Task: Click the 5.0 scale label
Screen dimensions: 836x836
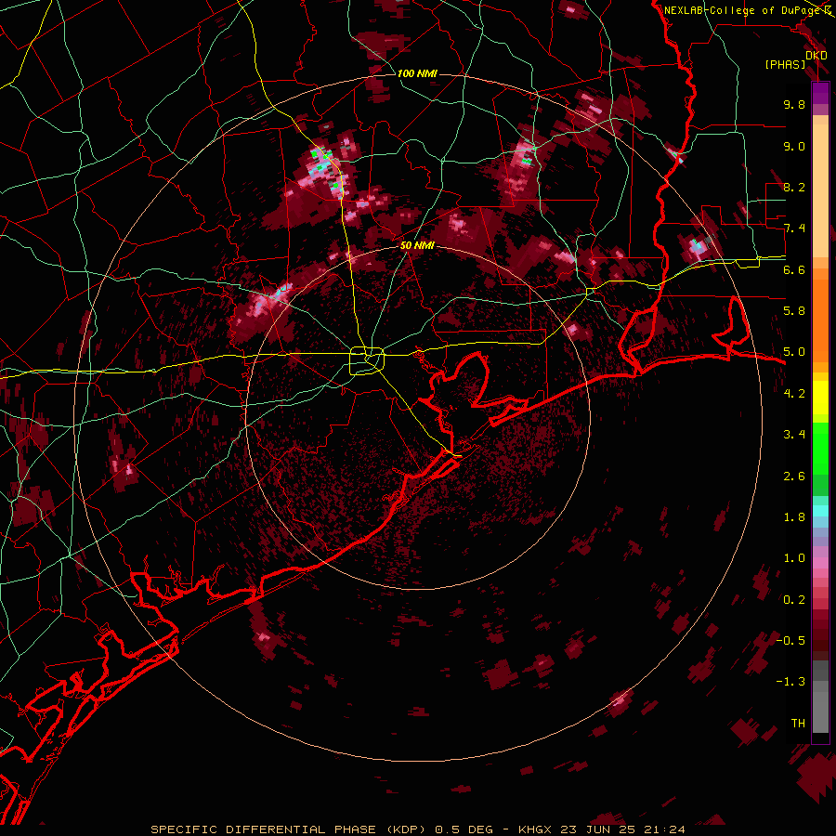Action: click(x=794, y=352)
